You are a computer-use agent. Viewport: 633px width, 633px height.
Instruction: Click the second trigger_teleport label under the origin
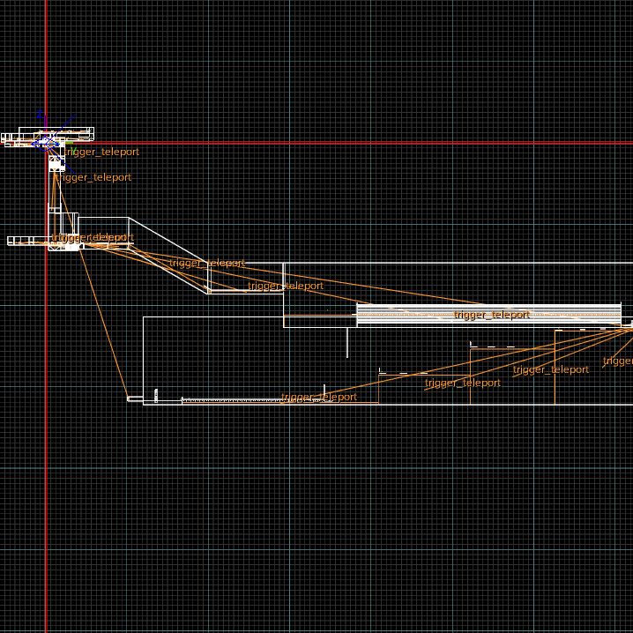coord(94,177)
